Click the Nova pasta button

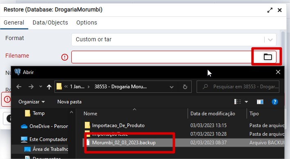(x=69, y=102)
